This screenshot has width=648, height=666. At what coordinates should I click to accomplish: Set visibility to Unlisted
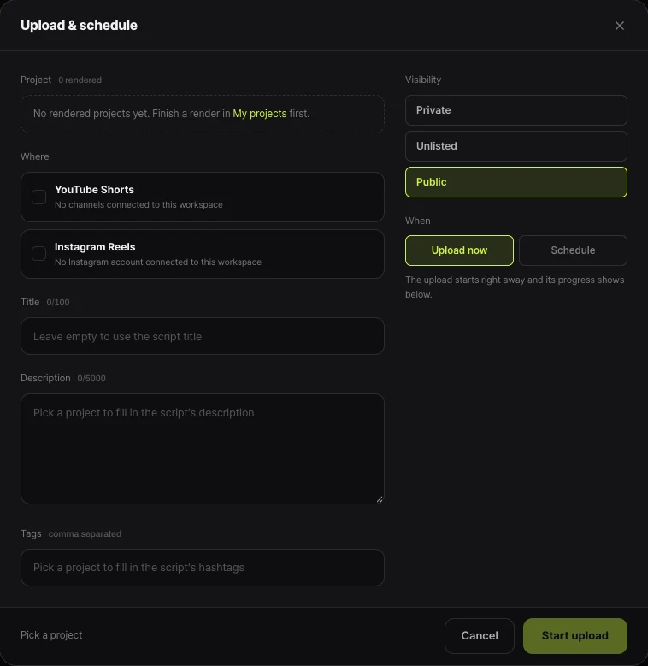pos(516,146)
